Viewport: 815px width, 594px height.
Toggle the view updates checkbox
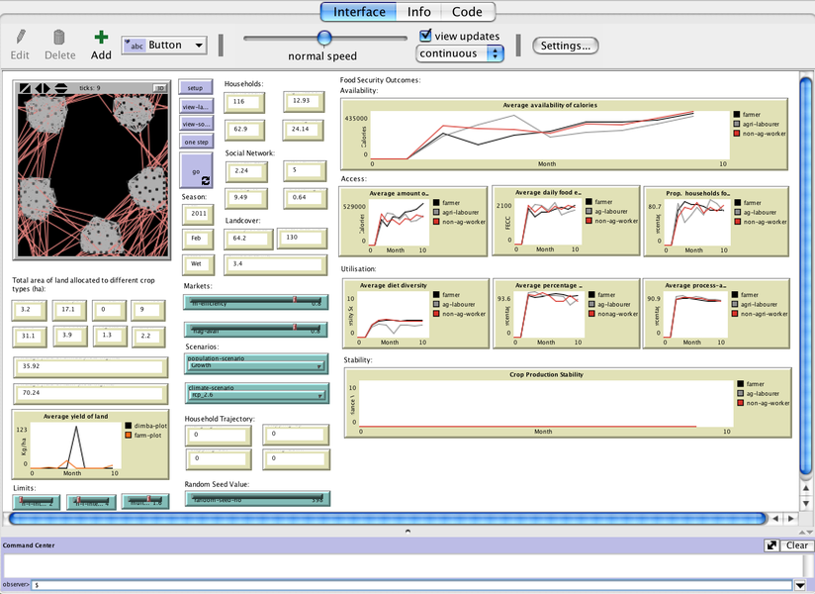click(x=426, y=36)
